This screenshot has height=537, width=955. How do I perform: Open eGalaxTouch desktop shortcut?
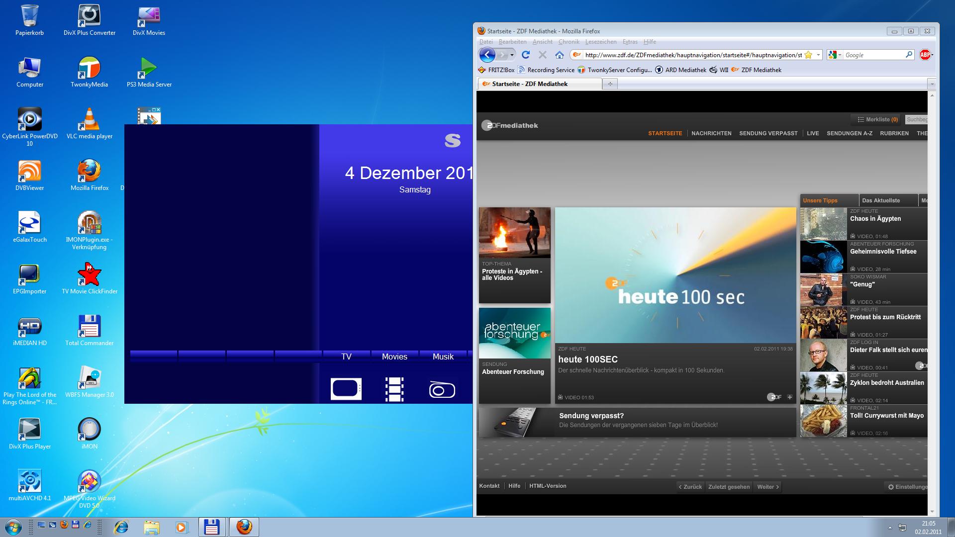point(29,227)
